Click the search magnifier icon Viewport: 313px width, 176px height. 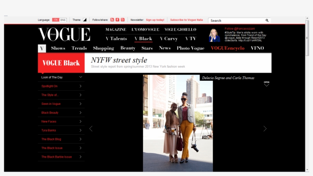click(267, 20)
